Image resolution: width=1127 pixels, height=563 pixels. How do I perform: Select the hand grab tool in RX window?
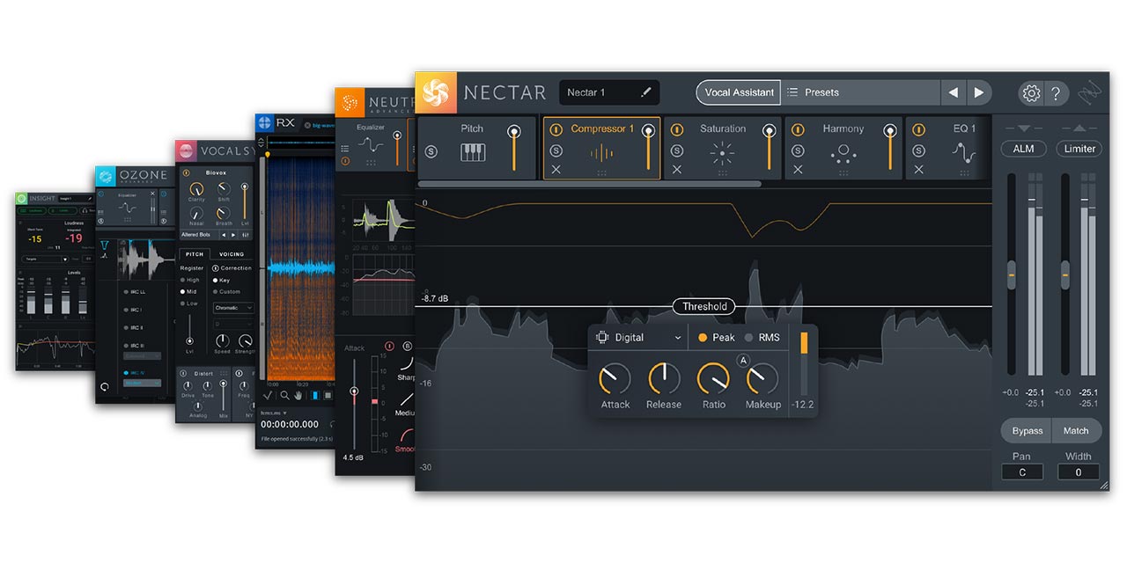pyautogui.click(x=299, y=396)
